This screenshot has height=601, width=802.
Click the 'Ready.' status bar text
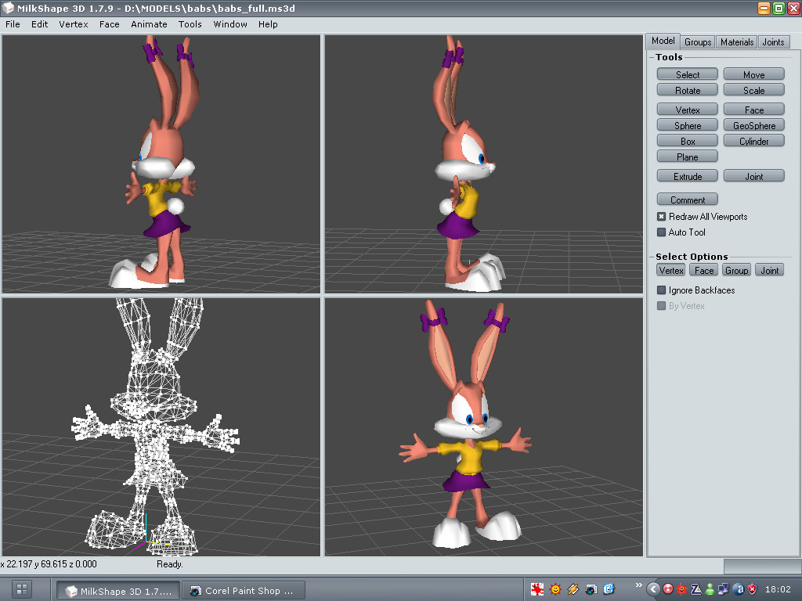coord(170,564)
